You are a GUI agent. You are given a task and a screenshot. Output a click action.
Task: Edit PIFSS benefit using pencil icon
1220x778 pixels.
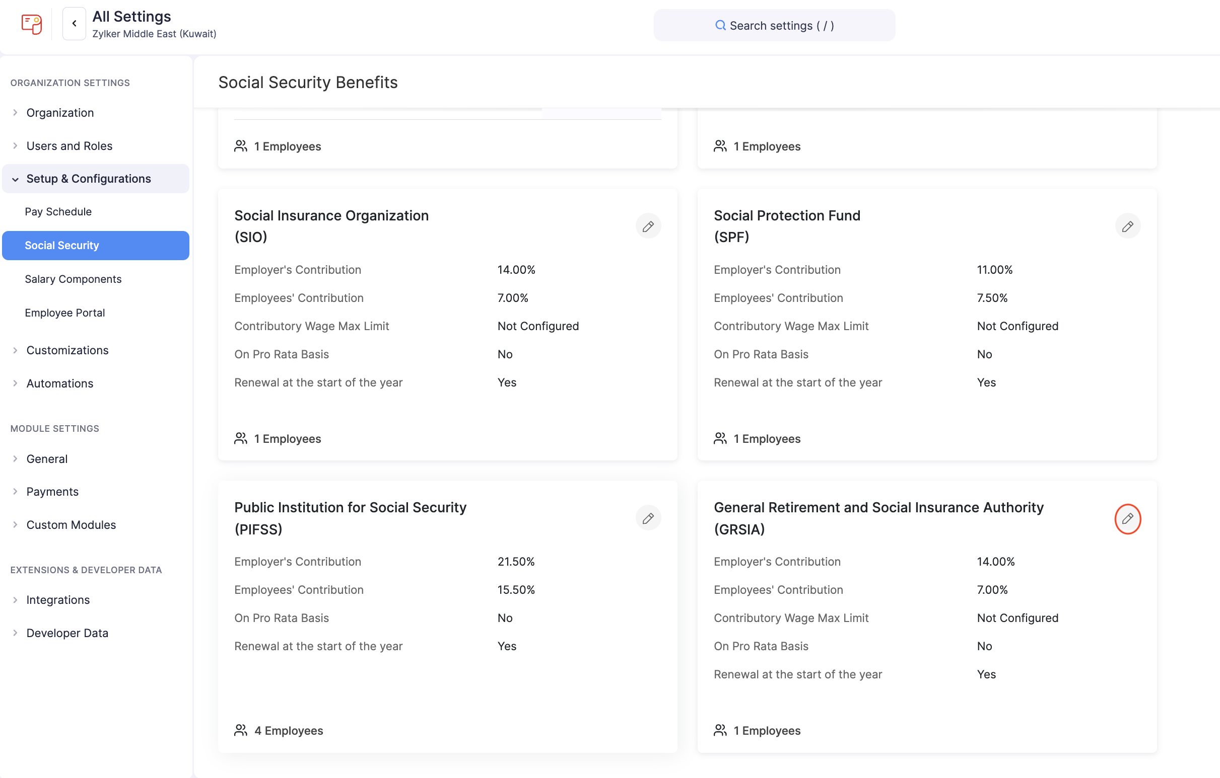point(648,518)
